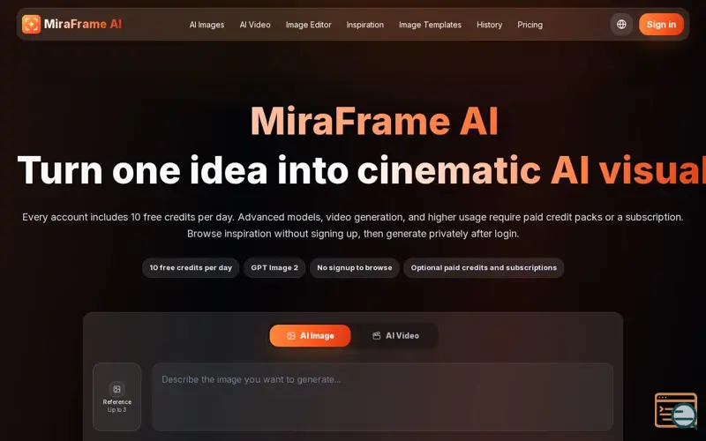Click the 'Turn one idea into cinematic' headline
The height and width of the screenshot is (441, 706).
279,170
